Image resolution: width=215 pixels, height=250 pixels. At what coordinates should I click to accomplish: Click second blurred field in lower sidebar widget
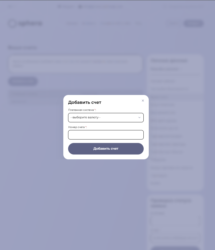(175, 237)
